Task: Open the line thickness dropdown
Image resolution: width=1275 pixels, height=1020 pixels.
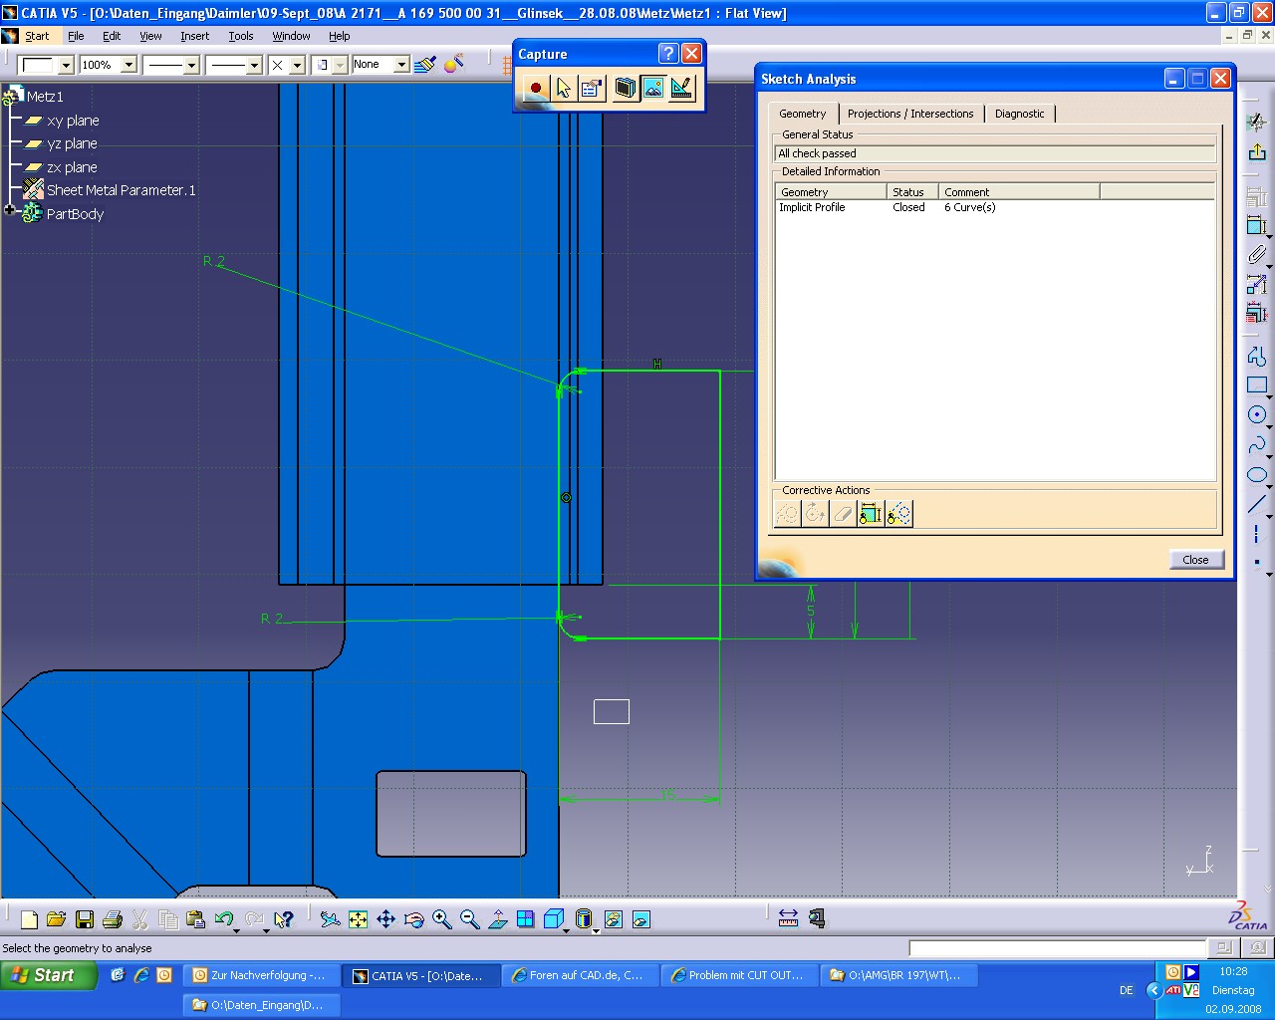Action: click(192, 65)
